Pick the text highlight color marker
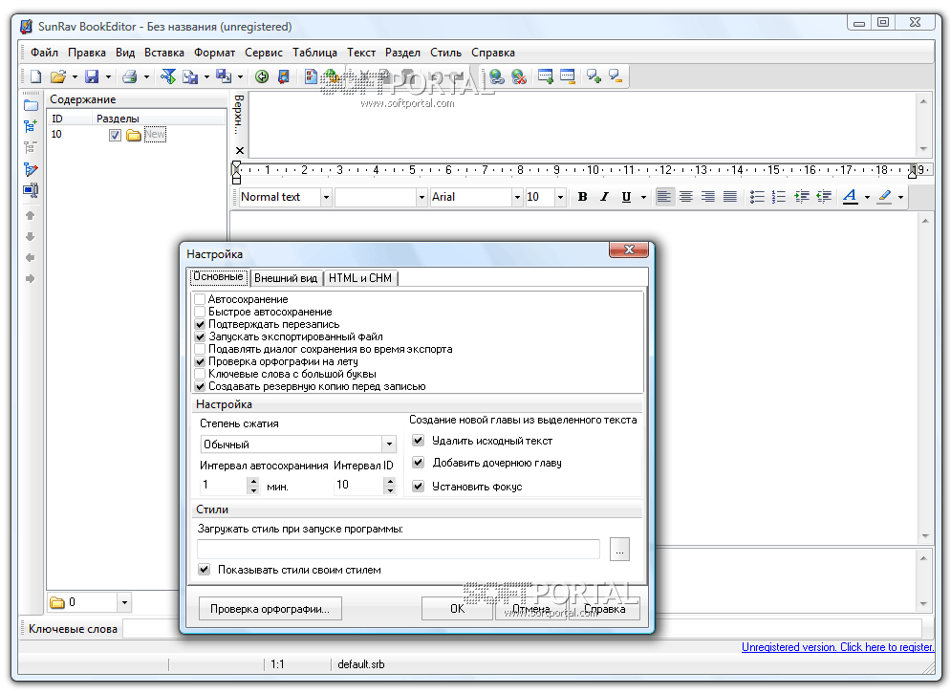Screen dimensions: 951x694 (x=884, y=197)
